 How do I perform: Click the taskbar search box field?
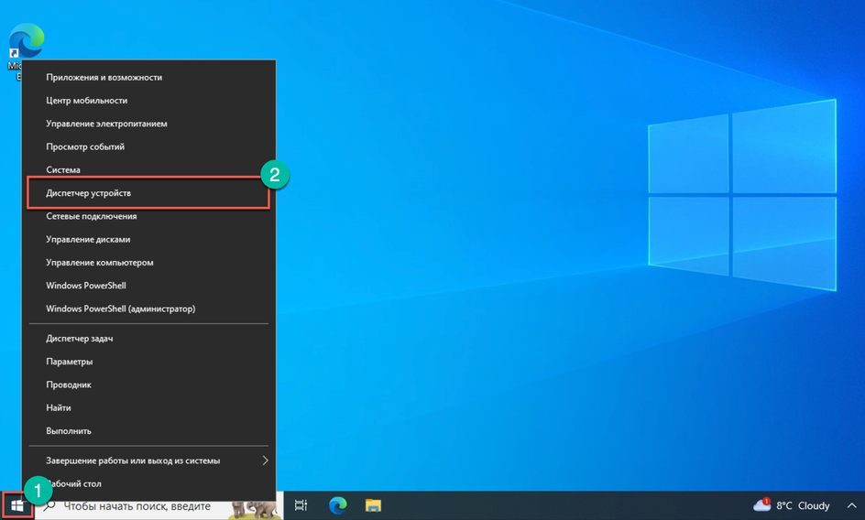(x=159, y=505)
